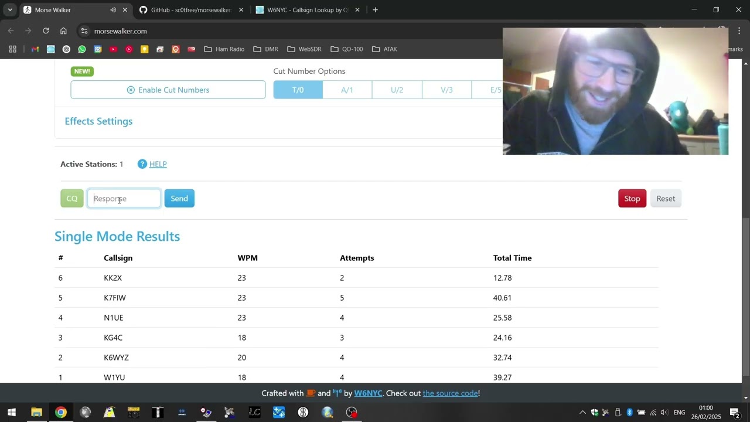This screenshot has width=750, height=422.
Task: Open Windows Start menu
Action: point(11,413)
